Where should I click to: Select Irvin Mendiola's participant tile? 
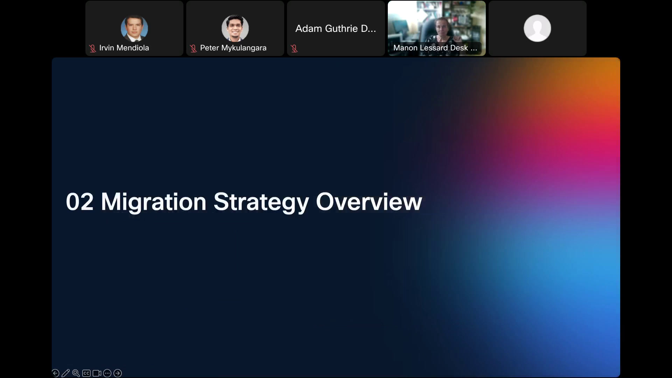point(134,28)
